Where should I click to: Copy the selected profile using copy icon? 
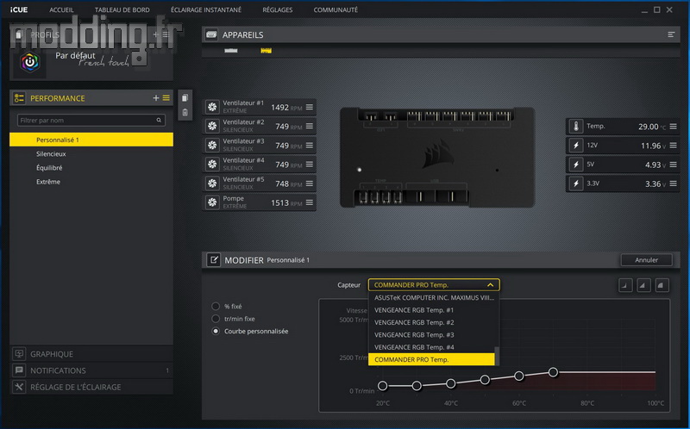coord(185,98)
